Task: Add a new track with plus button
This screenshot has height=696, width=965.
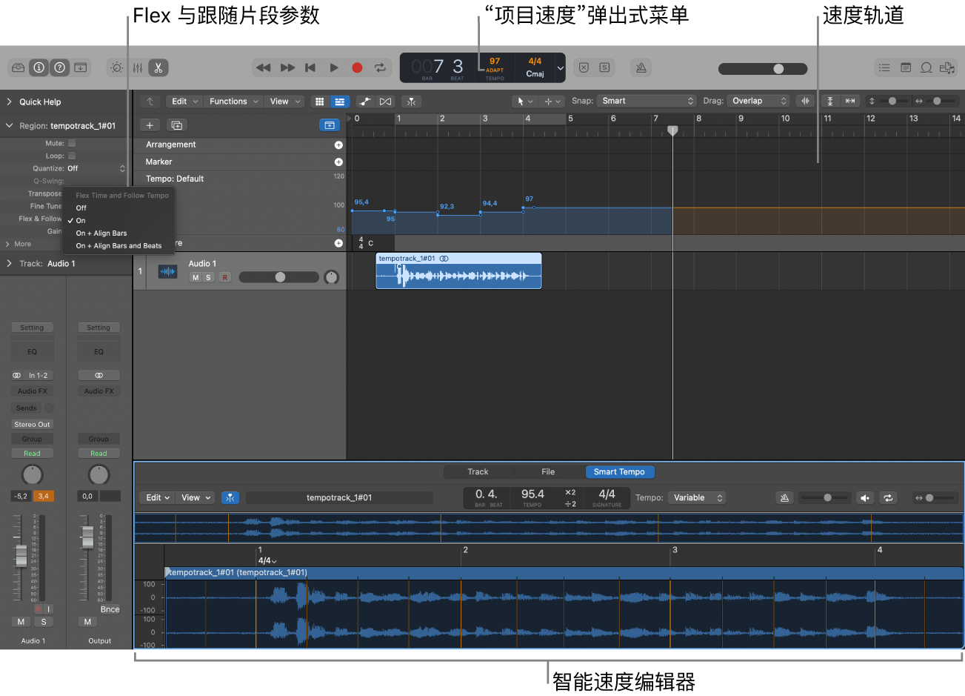Action: (150, 125)
